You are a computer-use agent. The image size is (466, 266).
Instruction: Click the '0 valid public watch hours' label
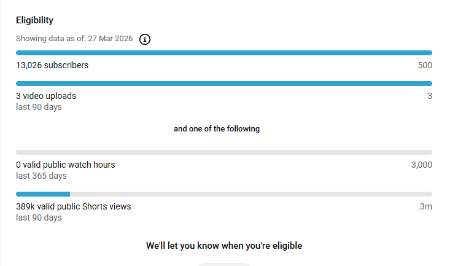(65, 165)
